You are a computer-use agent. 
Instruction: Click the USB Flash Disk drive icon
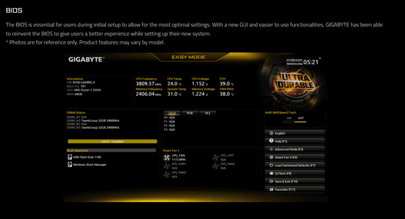click(x=70, y=157)
